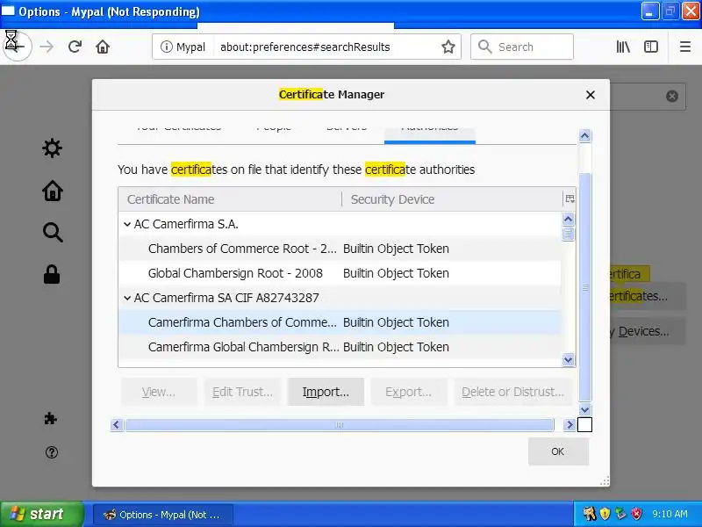The image size is (702, 527).
Task: Click the Import... button
Action: (x=326, y=392)
